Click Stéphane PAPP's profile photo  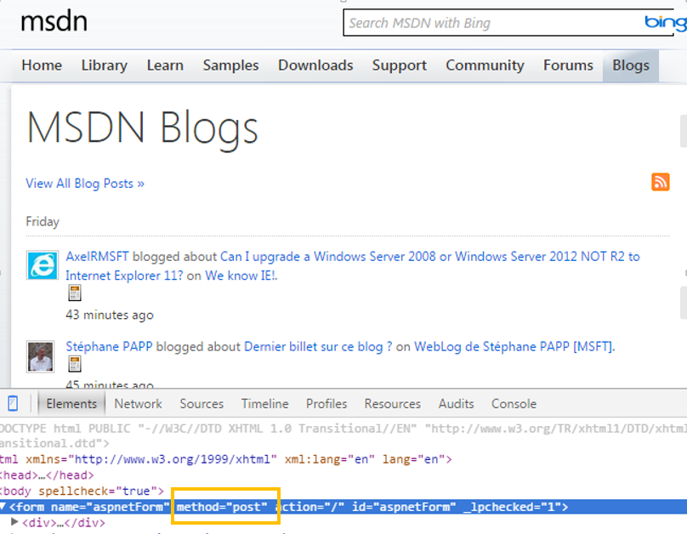coord(41,356)
